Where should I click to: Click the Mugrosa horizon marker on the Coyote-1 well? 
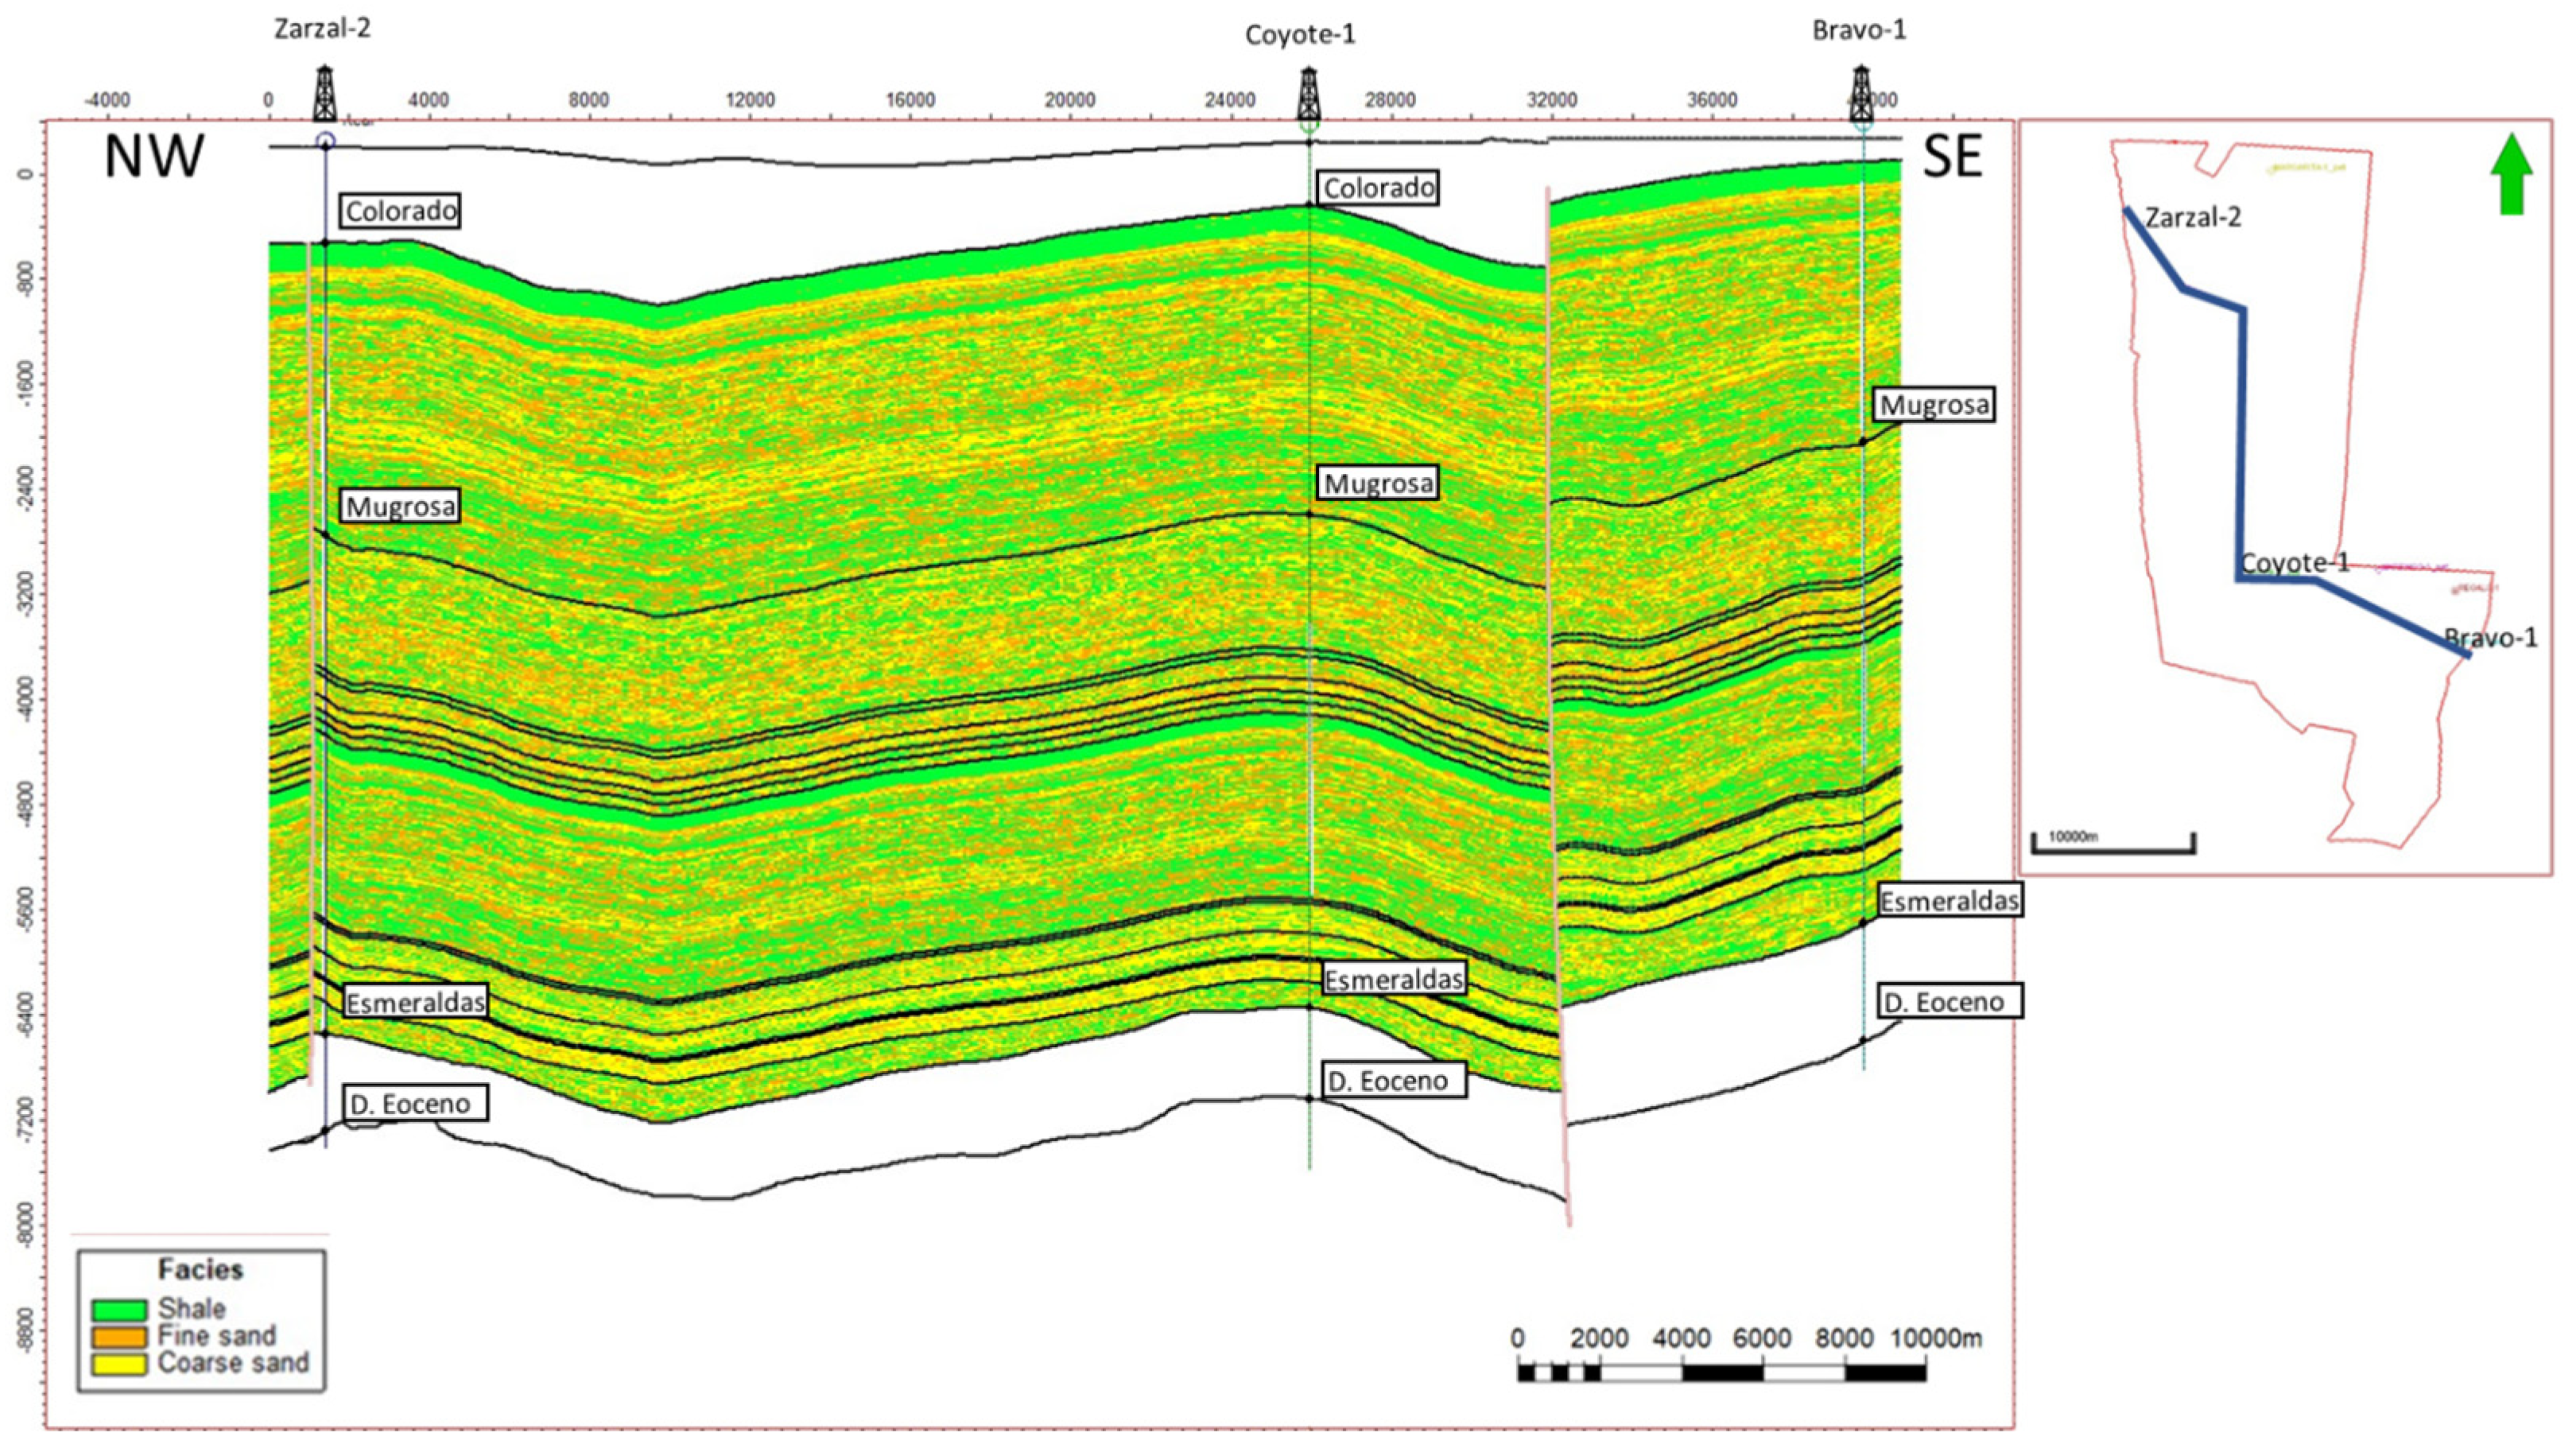1309,514
